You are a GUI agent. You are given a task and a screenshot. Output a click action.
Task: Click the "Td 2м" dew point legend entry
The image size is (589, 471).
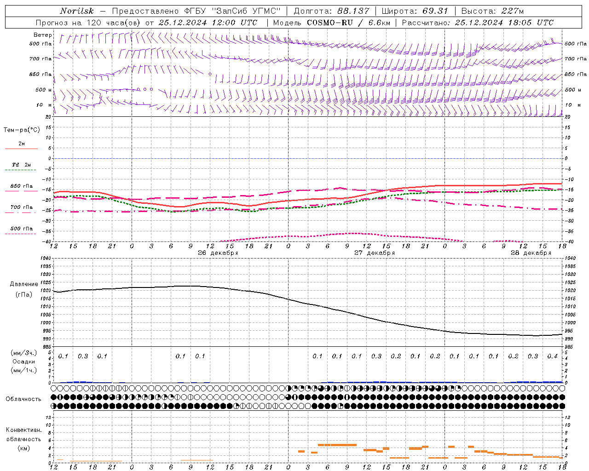pos(22,165)
